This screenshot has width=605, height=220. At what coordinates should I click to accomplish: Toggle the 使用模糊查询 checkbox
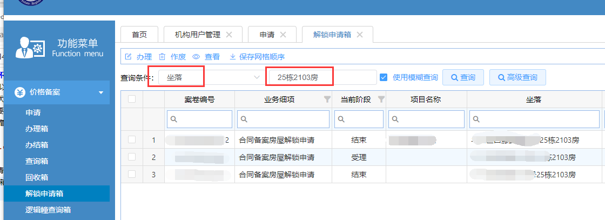(x=384, y=77)
